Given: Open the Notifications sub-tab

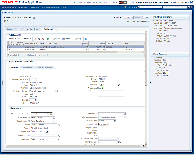Looking at the screenshot, I should tap(28, 68).
